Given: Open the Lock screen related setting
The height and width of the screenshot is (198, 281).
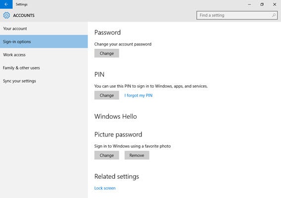Looking at the screenshot, I should pos(105,188).
